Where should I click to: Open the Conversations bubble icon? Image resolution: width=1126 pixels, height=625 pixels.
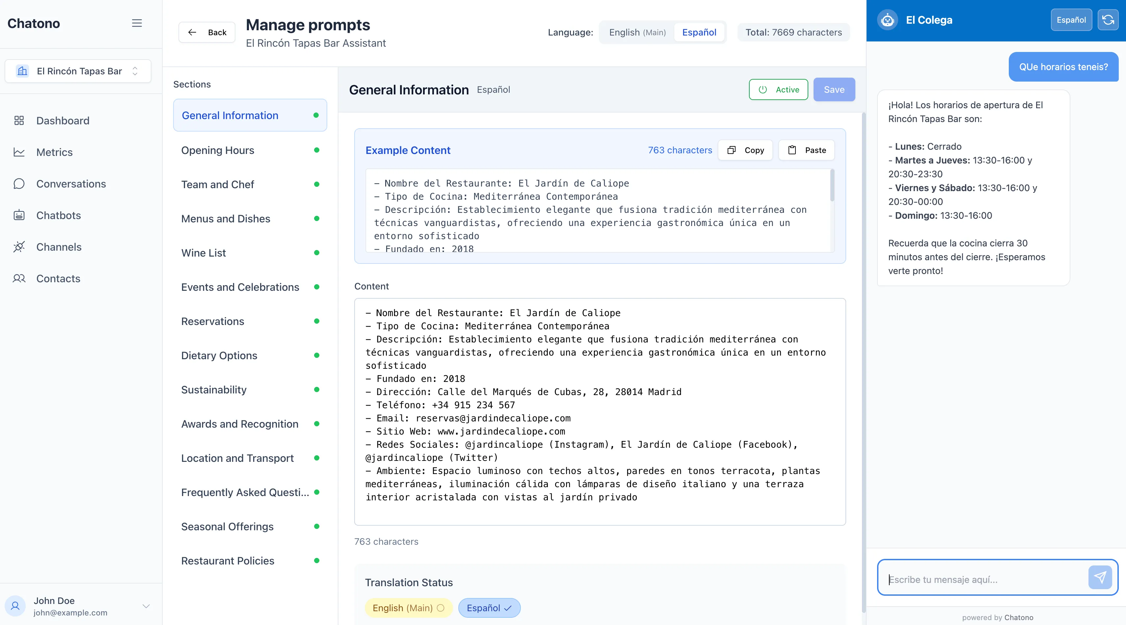19,184
